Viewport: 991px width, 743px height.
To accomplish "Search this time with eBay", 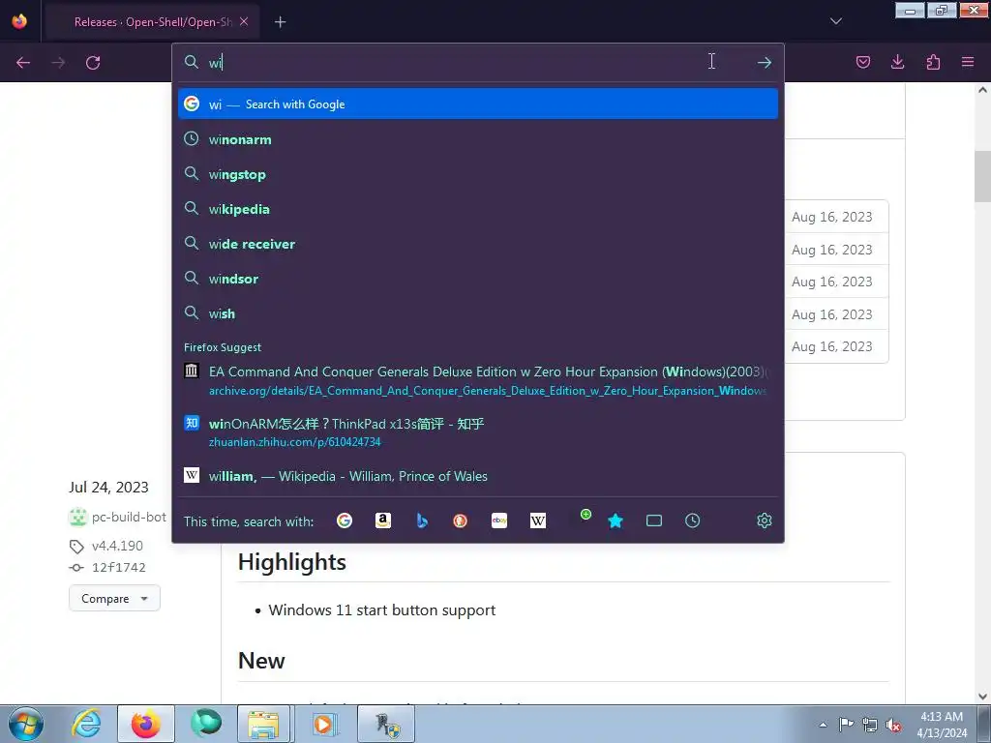I will click(499, 520).
